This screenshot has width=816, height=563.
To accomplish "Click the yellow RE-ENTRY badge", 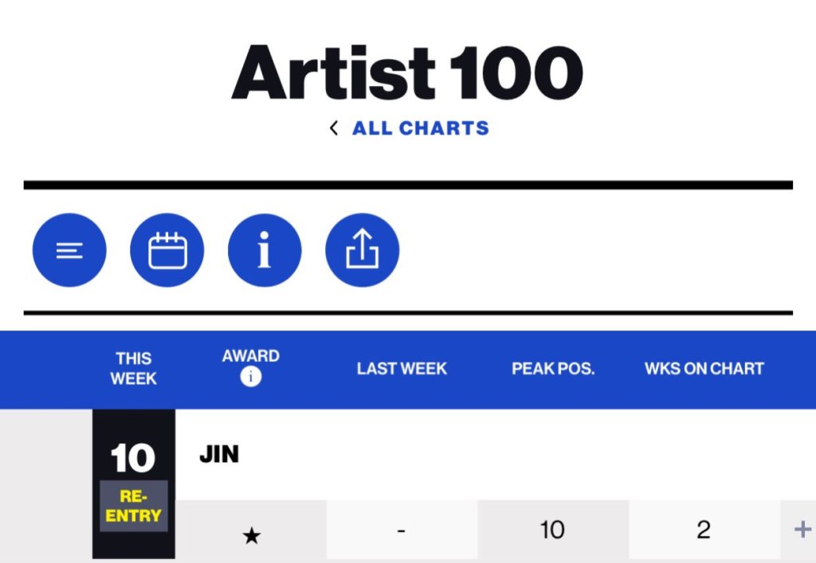I will [133, 506].
